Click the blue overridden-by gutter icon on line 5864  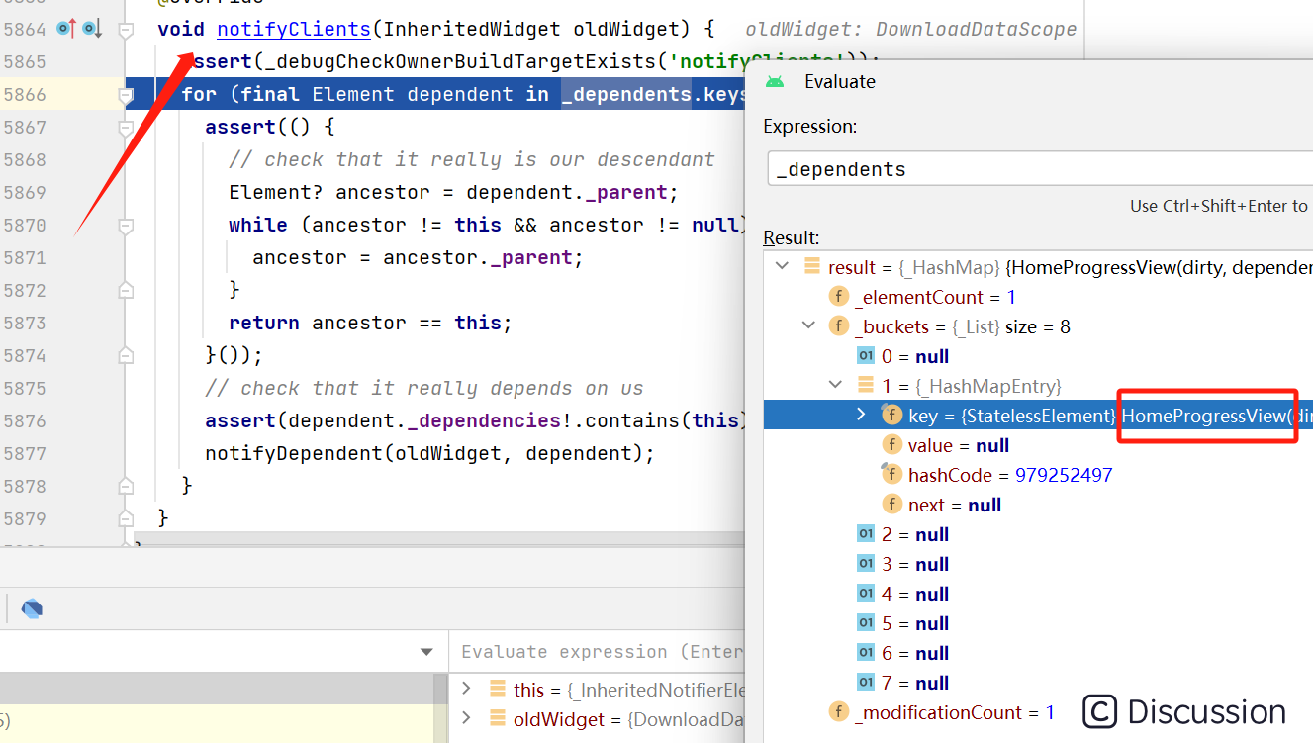(x=91, y=29)
